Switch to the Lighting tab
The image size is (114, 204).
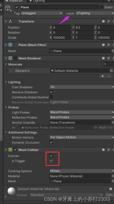37,1
